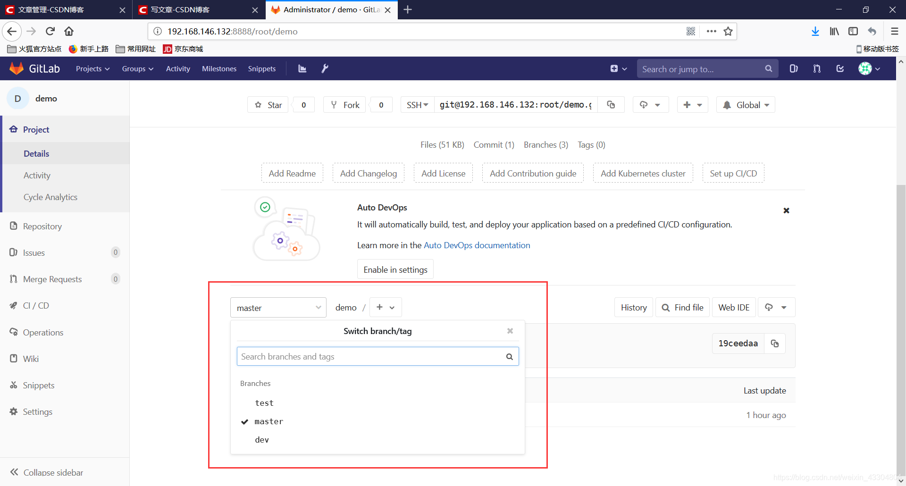Image resolution: width=906 pixels, height=486 pixels.
Task: Open the Projects menu
Action: 92,69
